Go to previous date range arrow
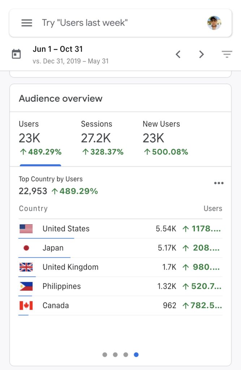 click(x=178, y=55)
